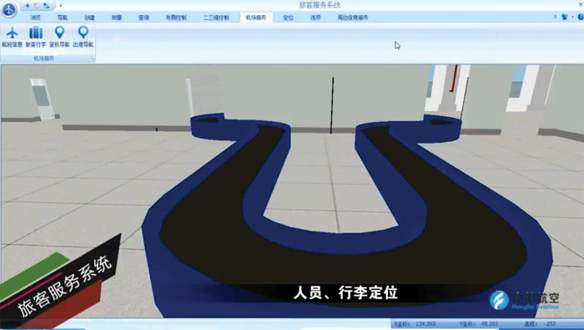The image size is (584, 330).
Task: Open the 航班信息 flight information airplane icon
Action: (x=13, y=37)
